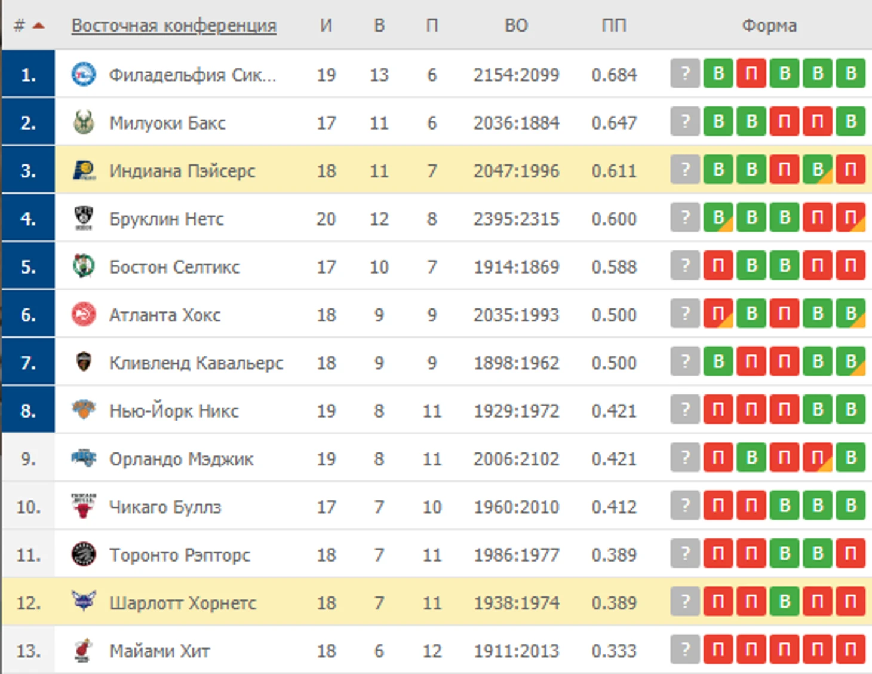Open Нью-Йорк Никс team page
Image resolution: width=872 pixels, height=674 pixels.
(x=174, y=410)
